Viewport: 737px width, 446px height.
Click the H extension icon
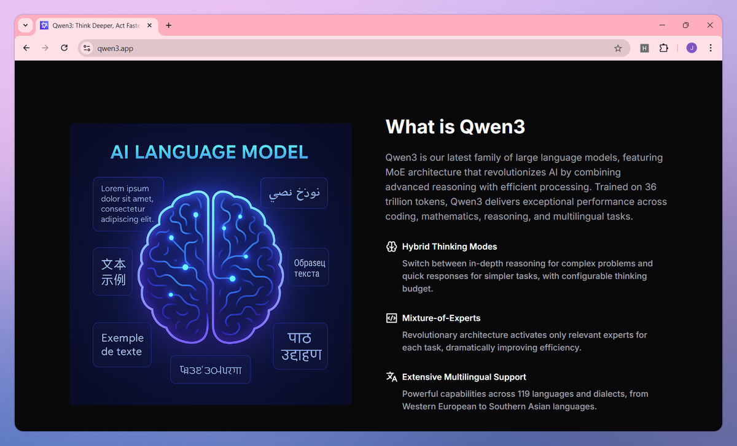(x=644, y=48)
